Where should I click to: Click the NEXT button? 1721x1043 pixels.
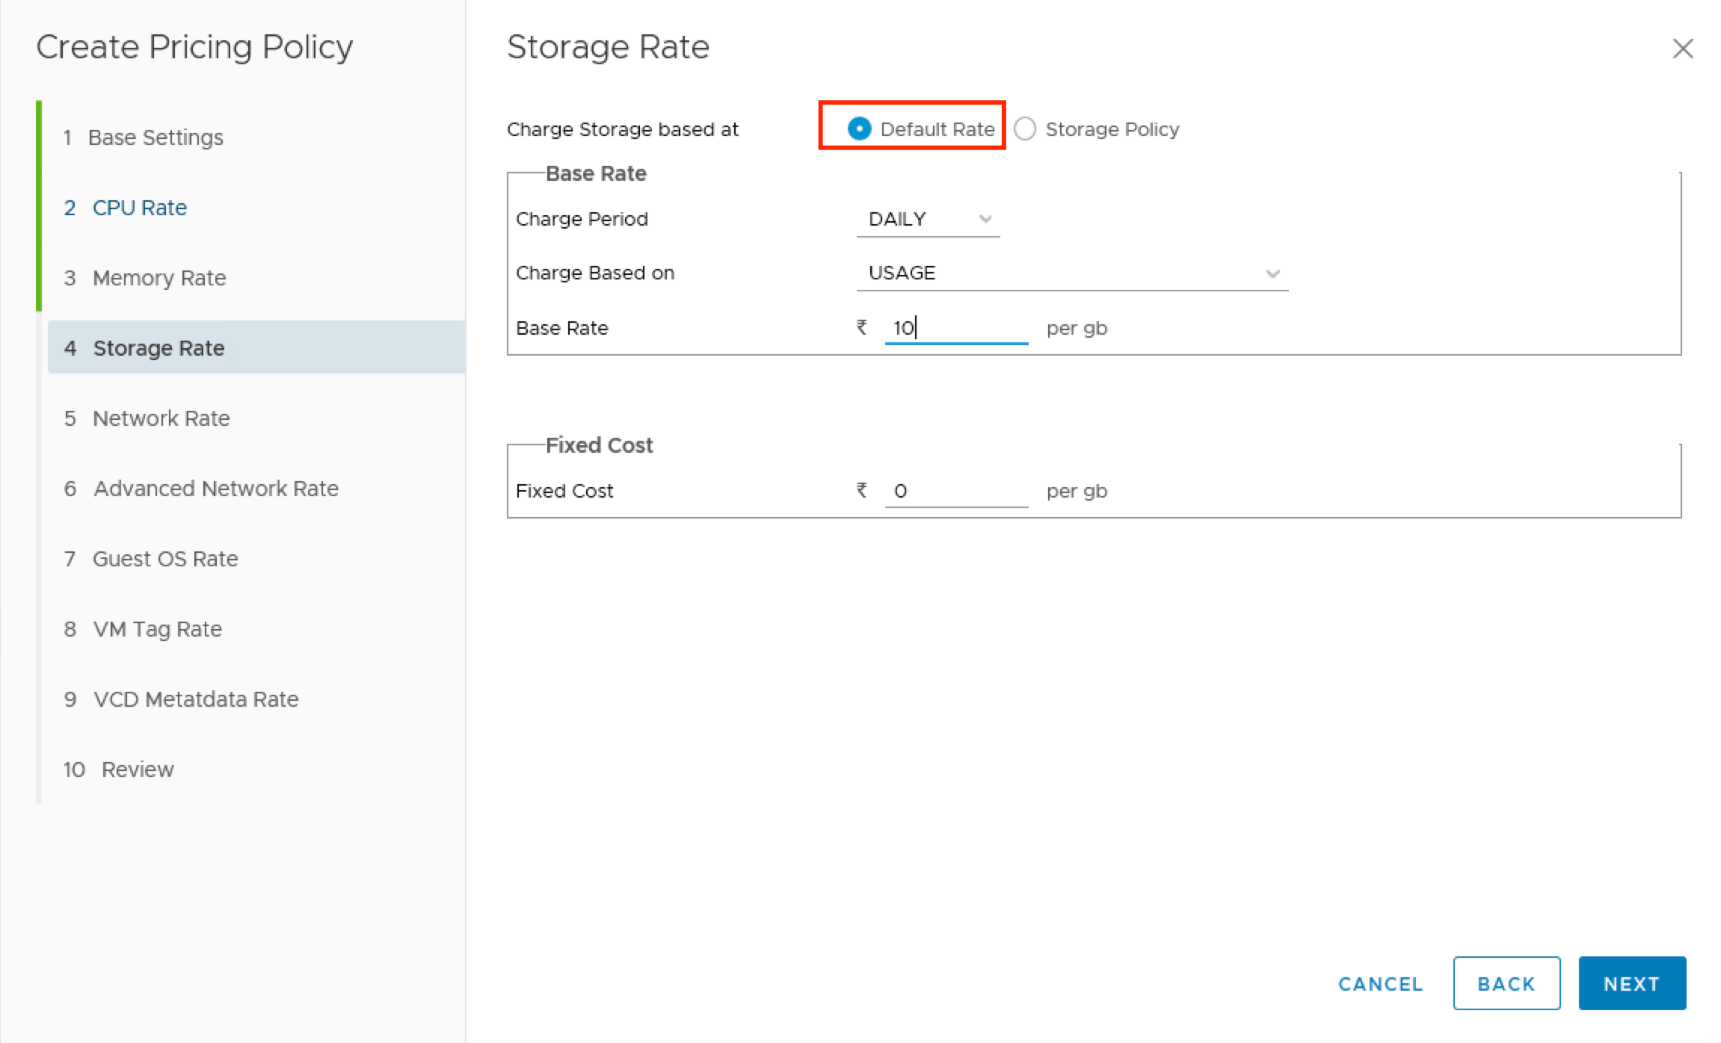(x=1631, y=983)
